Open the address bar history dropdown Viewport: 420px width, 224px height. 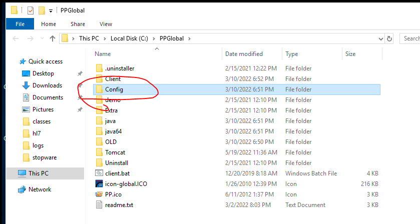point(380,39)
